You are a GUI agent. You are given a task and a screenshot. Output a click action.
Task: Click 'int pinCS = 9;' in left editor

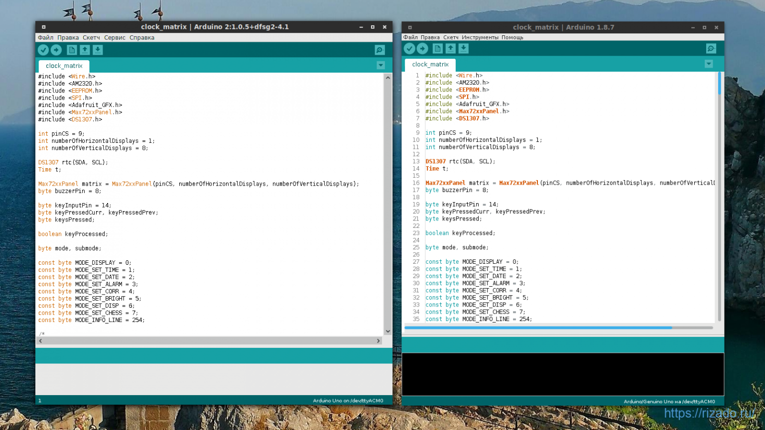[61, 134]
